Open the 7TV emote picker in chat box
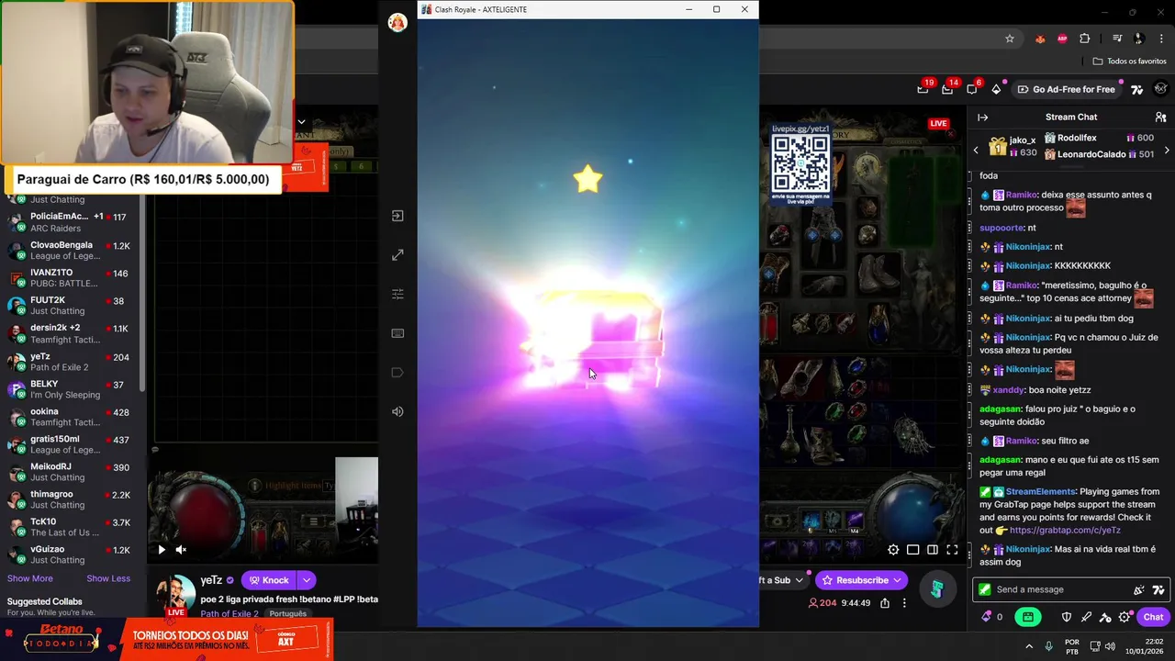 click(1158, 590)
